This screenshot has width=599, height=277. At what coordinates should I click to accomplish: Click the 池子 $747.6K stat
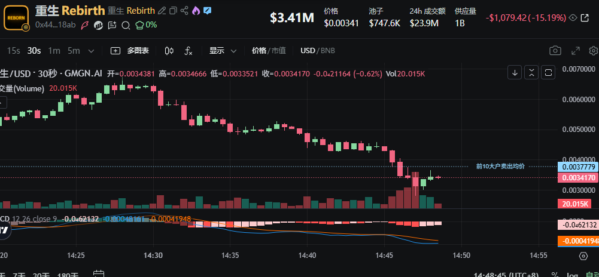[x=384, y=17]
